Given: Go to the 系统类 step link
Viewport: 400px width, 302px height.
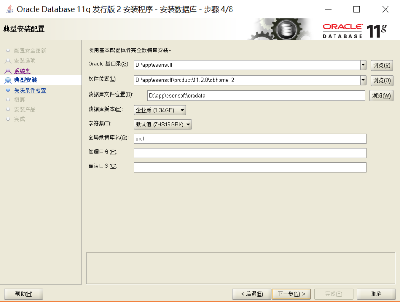Looking at the screenshot, I should point(22,71).
